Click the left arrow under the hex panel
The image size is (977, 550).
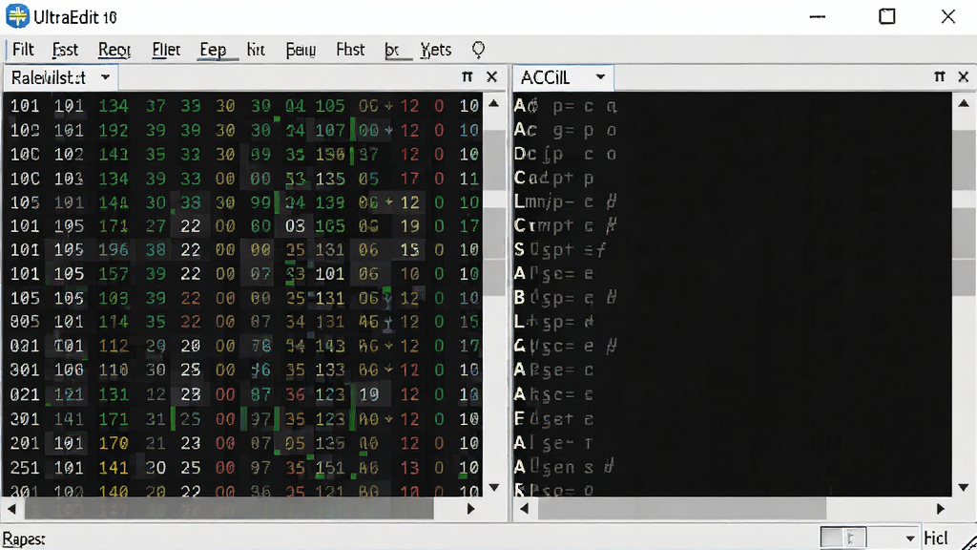point(11,509)
